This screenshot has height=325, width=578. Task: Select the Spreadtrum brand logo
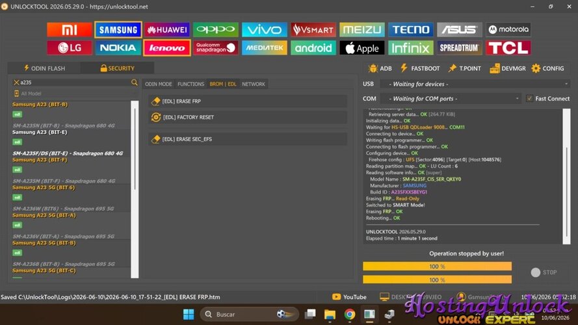(459, 48)
